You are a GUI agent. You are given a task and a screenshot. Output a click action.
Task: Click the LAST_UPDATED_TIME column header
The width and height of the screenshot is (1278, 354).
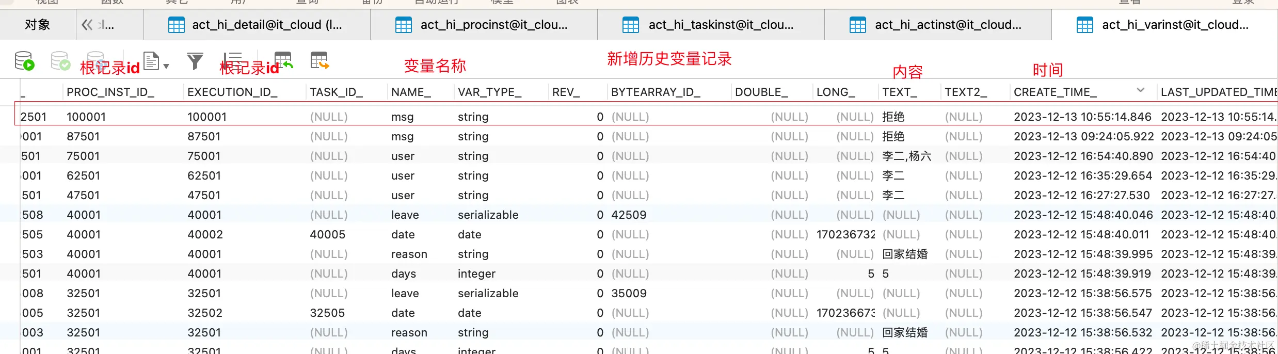[1218, 92]
